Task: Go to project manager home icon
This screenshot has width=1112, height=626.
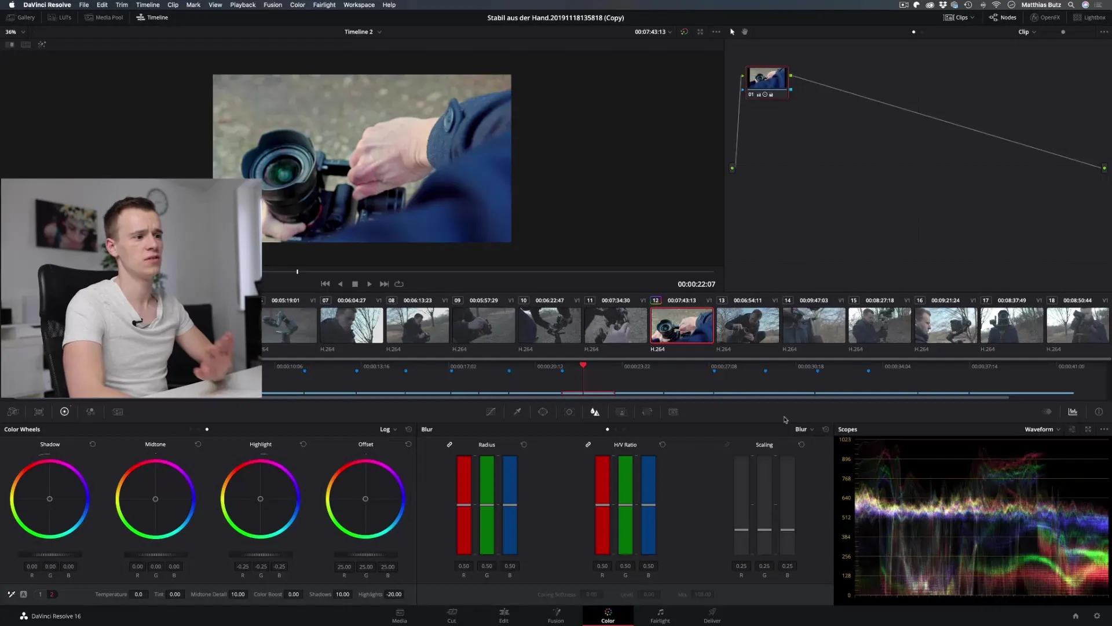Action: click(x=1076, y=616)
